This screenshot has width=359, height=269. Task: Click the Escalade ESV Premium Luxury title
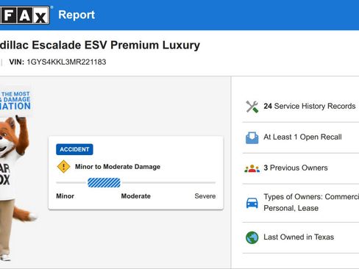(x=100, y=45)
